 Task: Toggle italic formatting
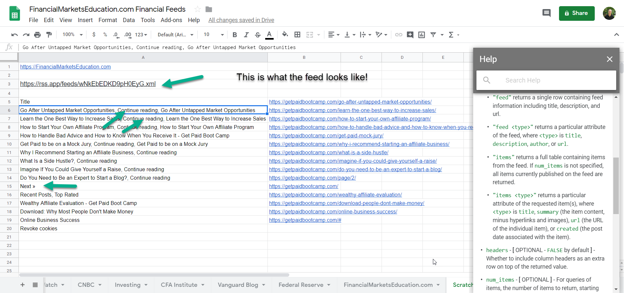click(x=246, y=35)
